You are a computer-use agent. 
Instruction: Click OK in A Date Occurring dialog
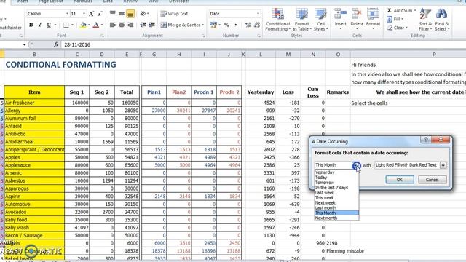(400, 180)
